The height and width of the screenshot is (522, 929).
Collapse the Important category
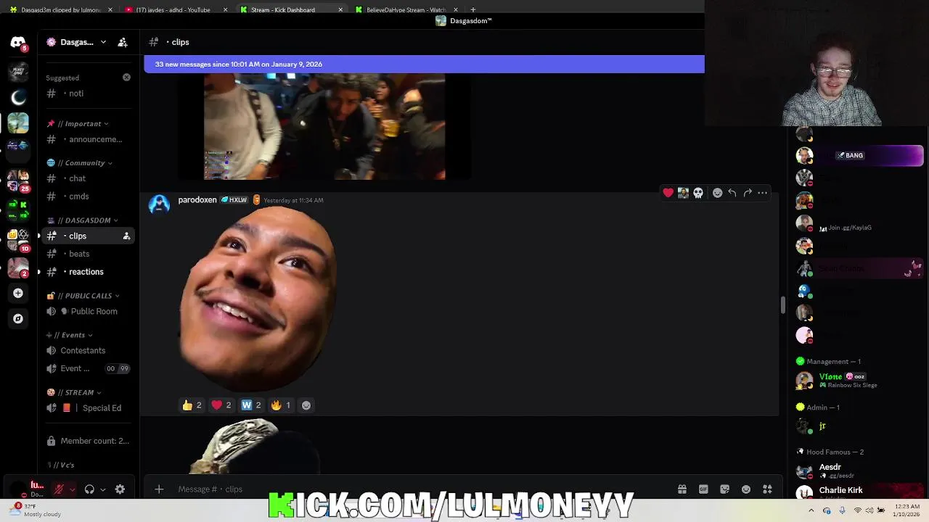click(78, 123)
